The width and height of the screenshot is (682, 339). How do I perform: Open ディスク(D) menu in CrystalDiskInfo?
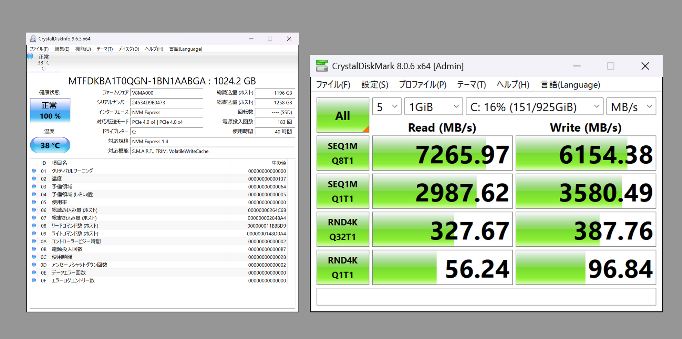129,49
